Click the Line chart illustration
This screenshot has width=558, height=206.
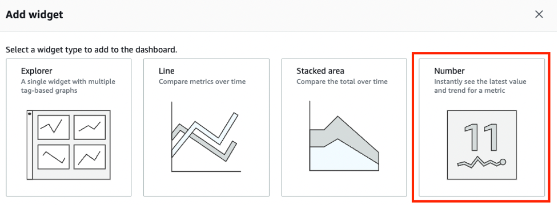tap(206, 137)
